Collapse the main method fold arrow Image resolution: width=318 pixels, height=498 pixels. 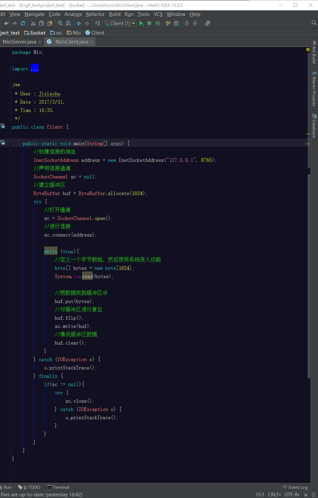tap(10, 144)
